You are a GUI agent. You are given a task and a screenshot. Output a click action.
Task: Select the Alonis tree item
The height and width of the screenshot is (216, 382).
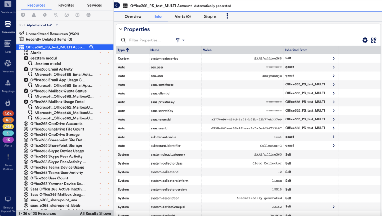pyautogui.click(x=35, y=53)
